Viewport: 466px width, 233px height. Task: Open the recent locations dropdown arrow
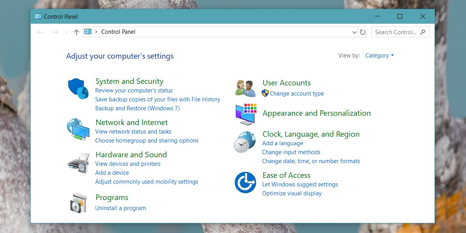(x=66, y=32)
